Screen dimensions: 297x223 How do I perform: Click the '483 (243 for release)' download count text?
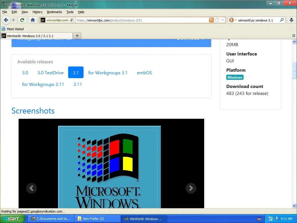pos(247,93)
